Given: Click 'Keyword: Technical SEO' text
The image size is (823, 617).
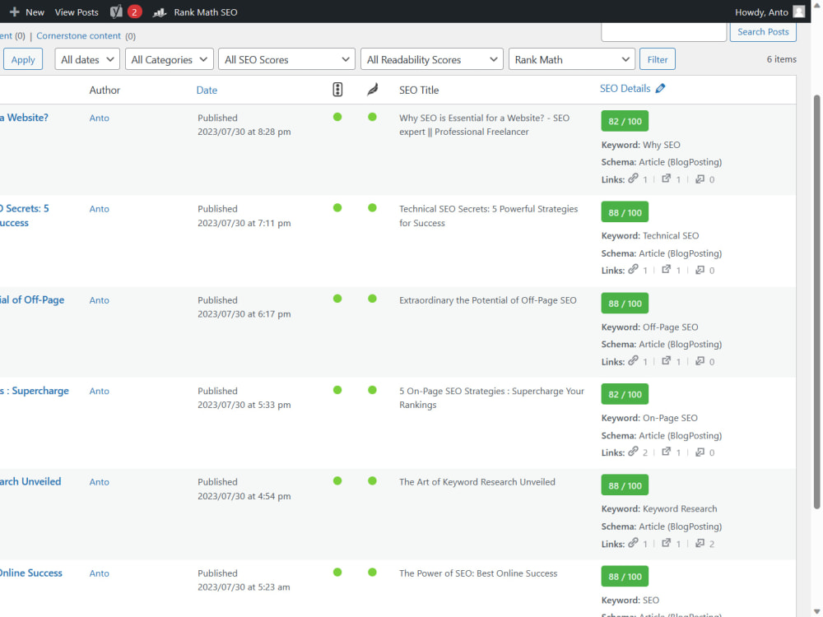Looking at the screenshot, I should coord(650,235).
